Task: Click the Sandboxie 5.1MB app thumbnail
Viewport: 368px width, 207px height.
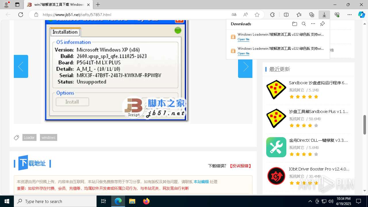Action: [x=276, y=90]
